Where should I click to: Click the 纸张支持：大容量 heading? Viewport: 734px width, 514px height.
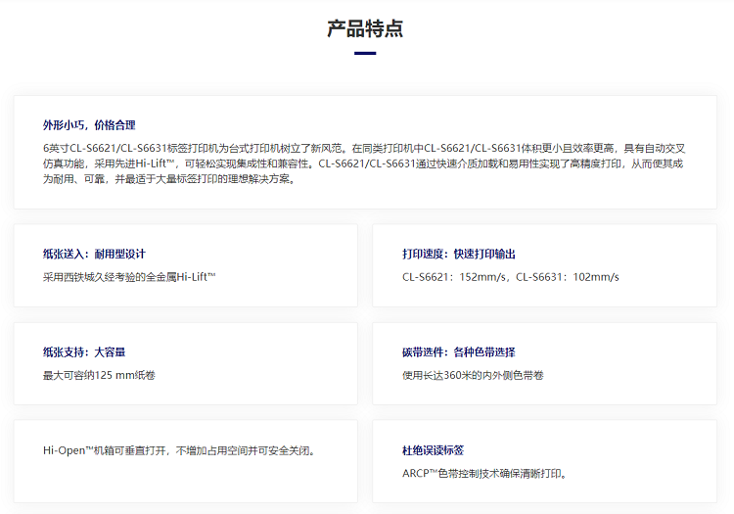84,352
